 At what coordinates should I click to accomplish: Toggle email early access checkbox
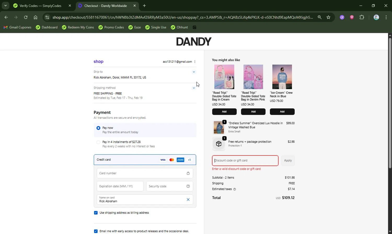coord(96,231)
